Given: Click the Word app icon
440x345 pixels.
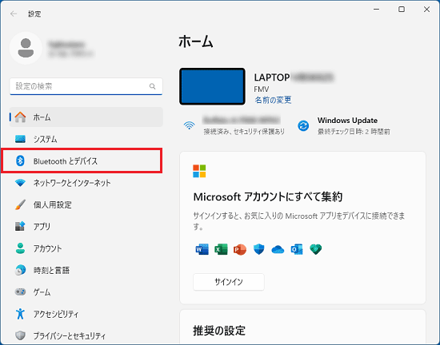Looking at the screenshot, I should [202, 249].
